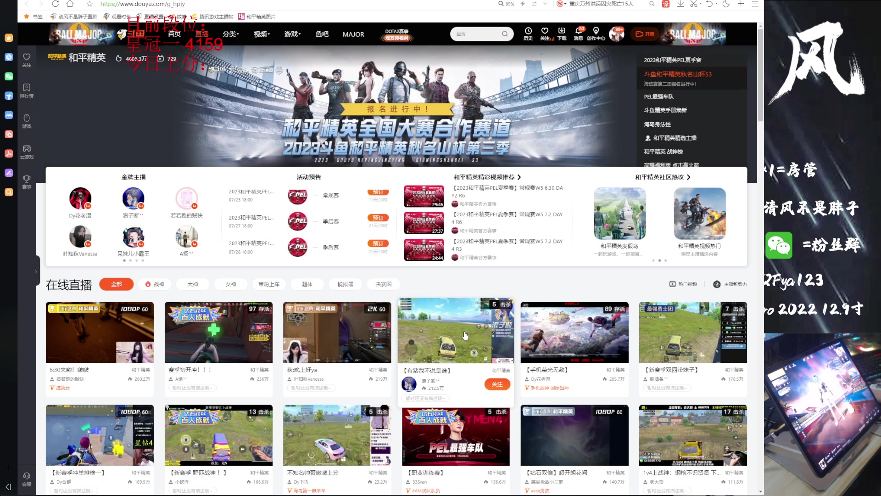Screen dimensions: 881x496
Task: Open the 历史 history icon in Douyu header
Action: coord(528,34)
